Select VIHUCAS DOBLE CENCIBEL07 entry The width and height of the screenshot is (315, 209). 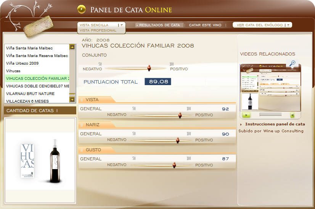(x=37, y=86)
